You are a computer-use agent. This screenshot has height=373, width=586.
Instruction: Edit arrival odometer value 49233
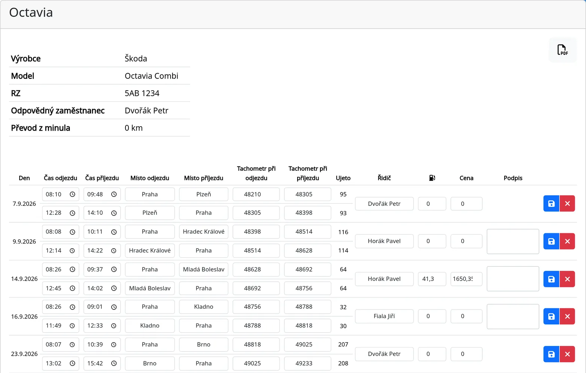click(x=308, y=363)
